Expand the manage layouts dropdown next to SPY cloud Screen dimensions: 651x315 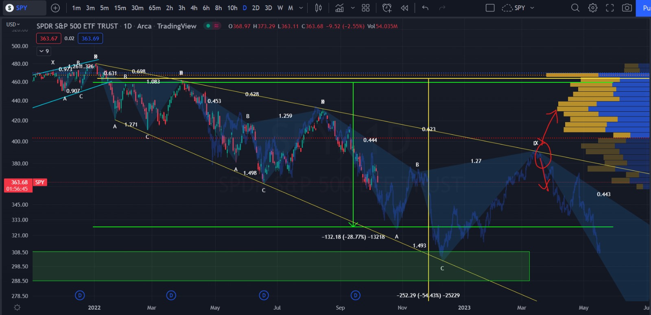pos(532,8)
